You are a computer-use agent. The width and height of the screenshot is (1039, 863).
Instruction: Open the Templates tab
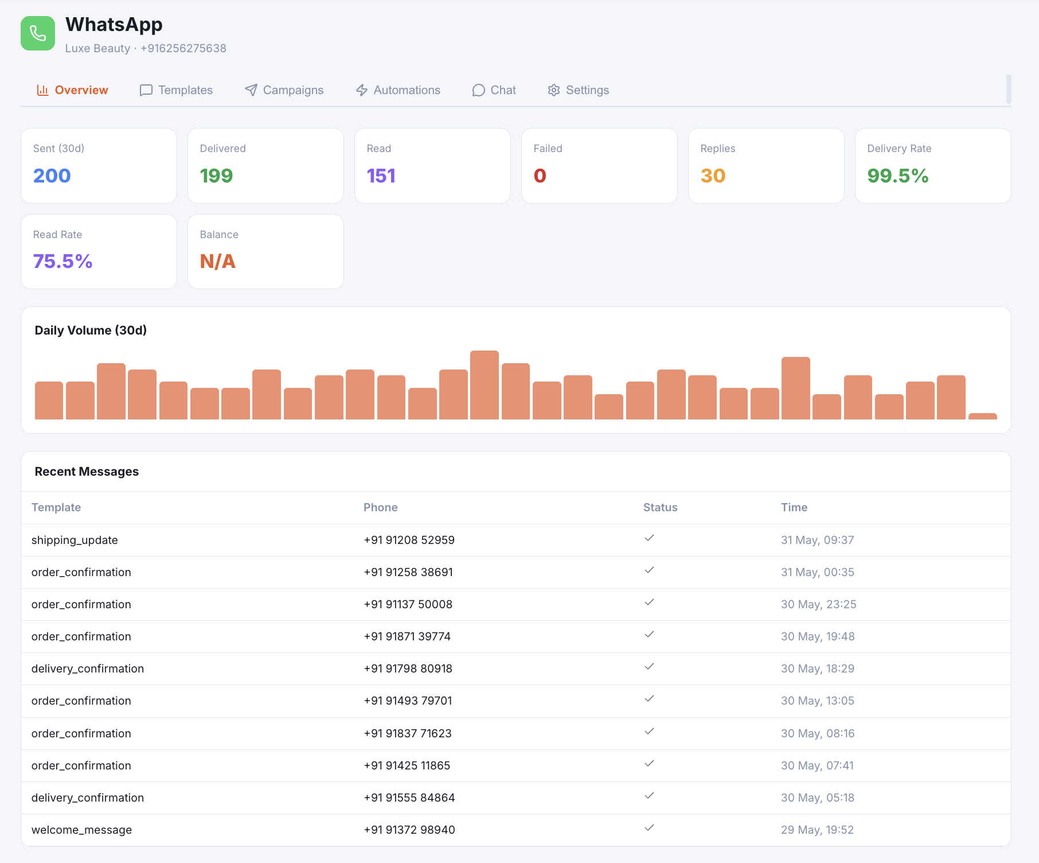point(176,90)
